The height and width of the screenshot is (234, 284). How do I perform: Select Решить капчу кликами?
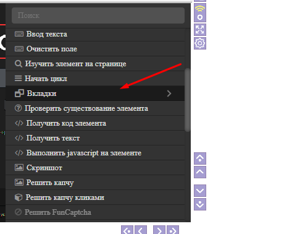pyautogui.click(x=95, y=197)
